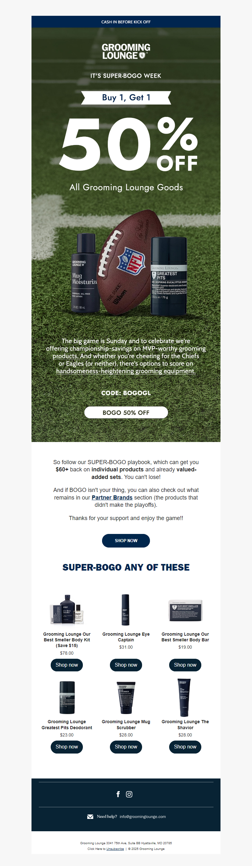Open the Eye Captain product image
The height and width of the screenshot is (866, 252).
(126, 609)
